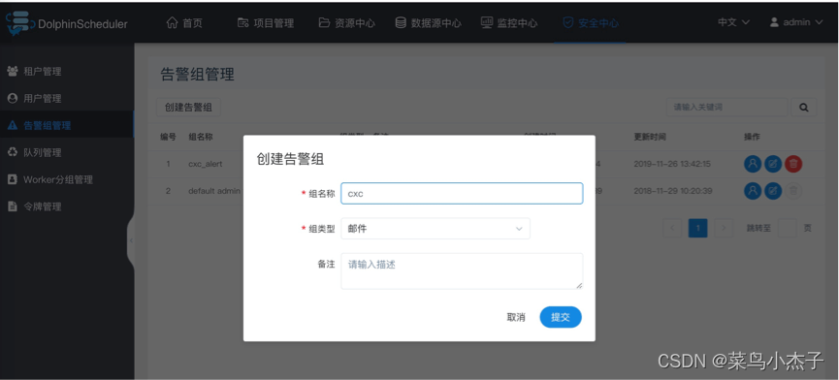Open the 监控中心 tab
This screenshot has width=839, height=380.
click(509, 23)
